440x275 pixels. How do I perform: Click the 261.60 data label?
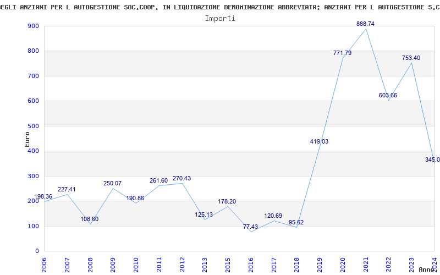tap(158, 181)
